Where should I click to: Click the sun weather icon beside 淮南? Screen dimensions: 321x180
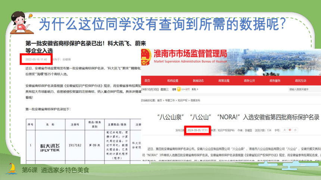pos(179,89)
